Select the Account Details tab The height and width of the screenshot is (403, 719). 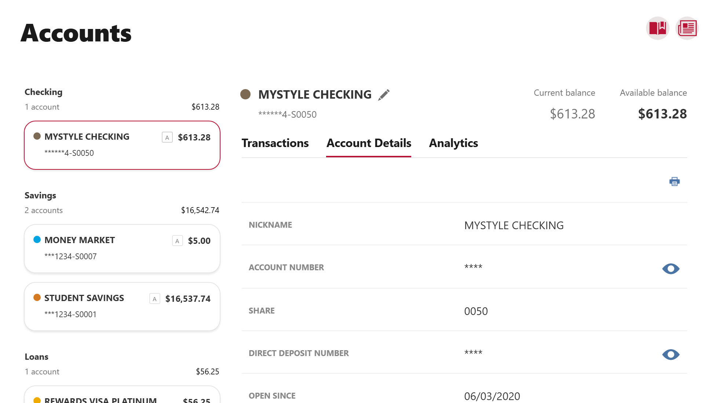click(x=369, y=143)
